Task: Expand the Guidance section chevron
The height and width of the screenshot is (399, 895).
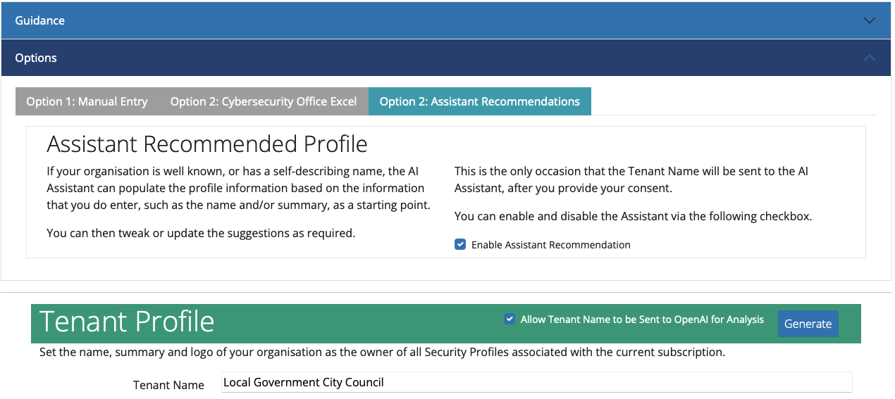Action: coord(870,20)
